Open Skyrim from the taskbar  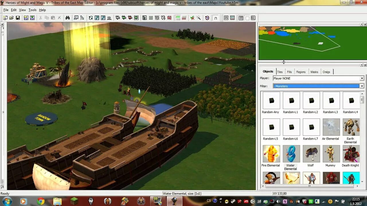91,201
